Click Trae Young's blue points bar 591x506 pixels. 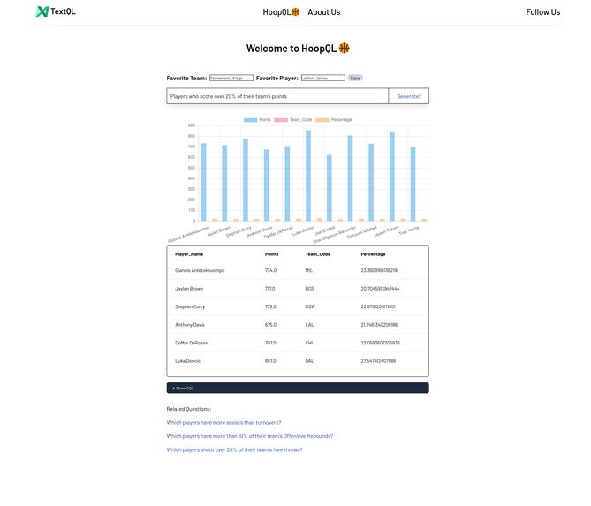click(x=413, y=185)
